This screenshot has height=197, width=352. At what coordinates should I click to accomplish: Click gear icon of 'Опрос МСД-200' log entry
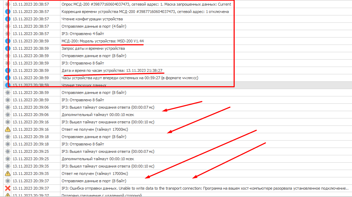click(x=8, y=4)
